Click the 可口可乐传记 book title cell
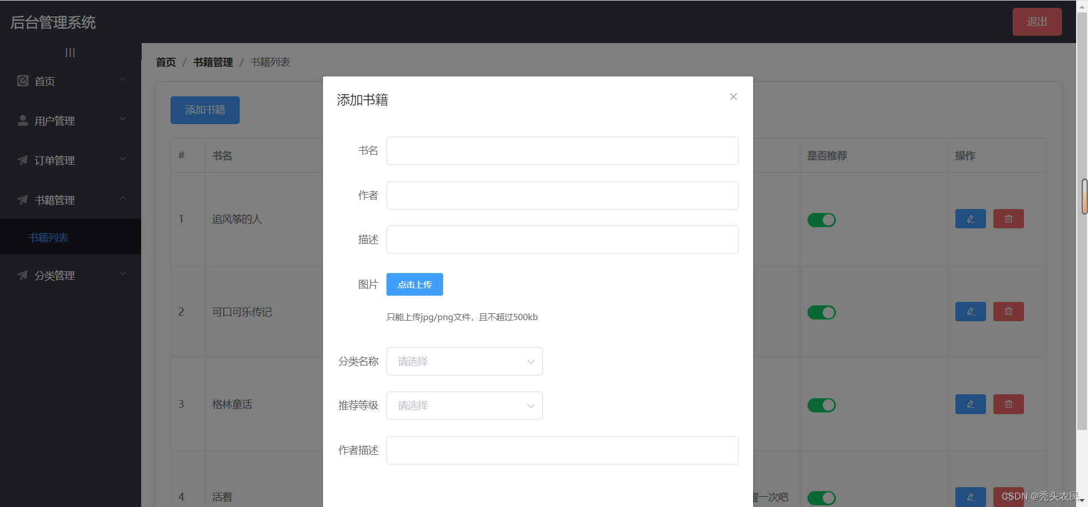 (242, 312)
